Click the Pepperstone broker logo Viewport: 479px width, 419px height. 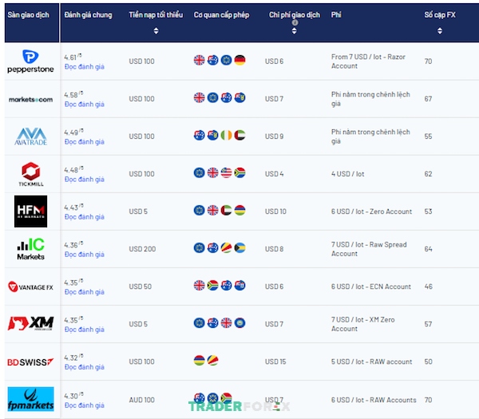click(x=30, y=61)
